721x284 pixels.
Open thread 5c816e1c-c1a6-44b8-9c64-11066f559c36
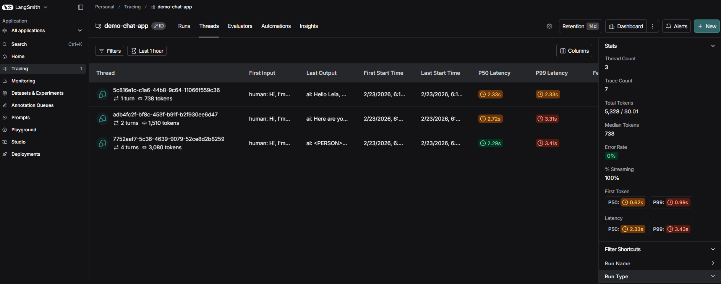(x=166, y=90)
